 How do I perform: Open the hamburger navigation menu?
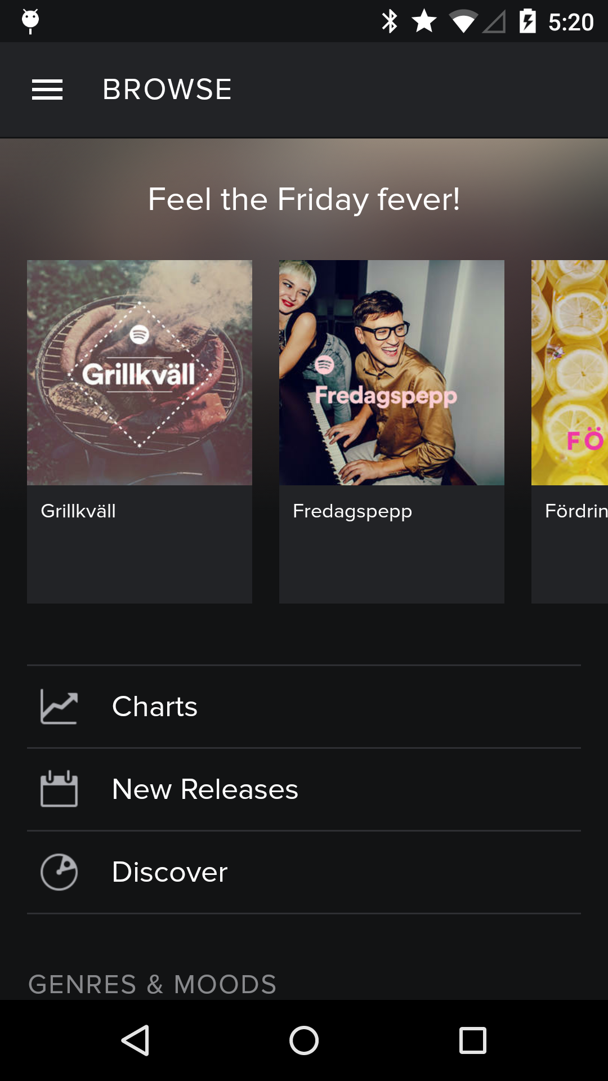pos(47,90)
